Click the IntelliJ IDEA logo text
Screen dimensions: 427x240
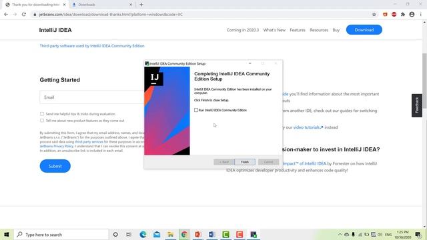pos(55,30)
